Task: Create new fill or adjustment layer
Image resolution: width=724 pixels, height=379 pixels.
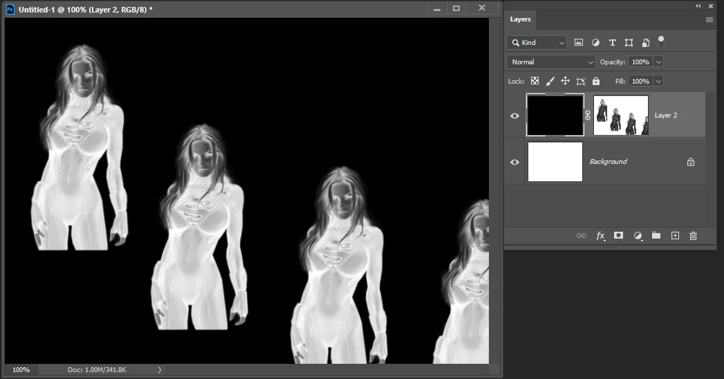Action: coord(638,236)
